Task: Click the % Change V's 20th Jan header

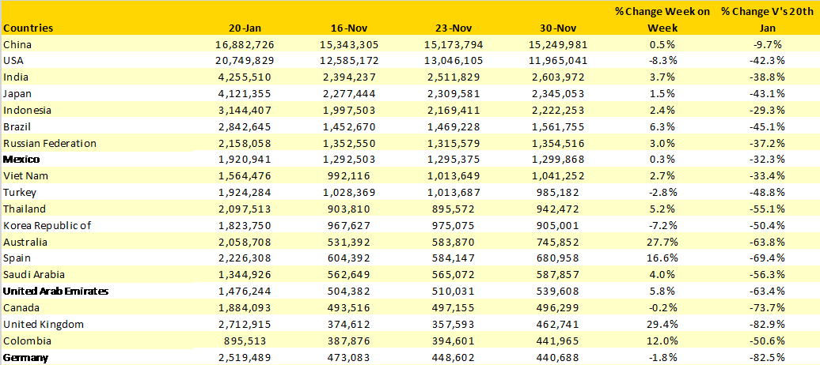Action: pos(767,20)
